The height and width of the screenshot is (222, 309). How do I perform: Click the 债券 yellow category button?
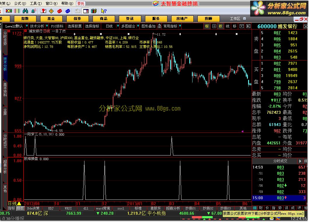(77, 19)
